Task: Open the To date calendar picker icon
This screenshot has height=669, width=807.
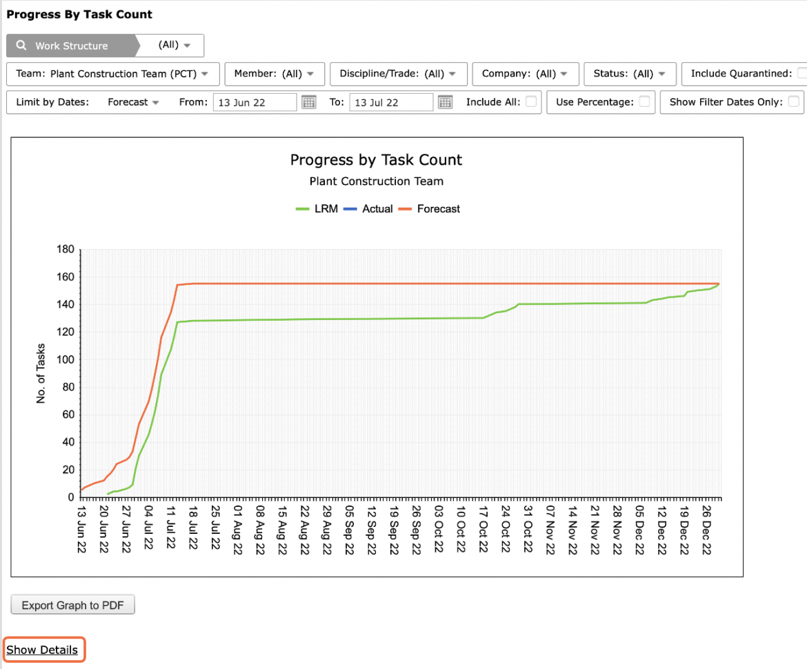Action: [445, 102]
